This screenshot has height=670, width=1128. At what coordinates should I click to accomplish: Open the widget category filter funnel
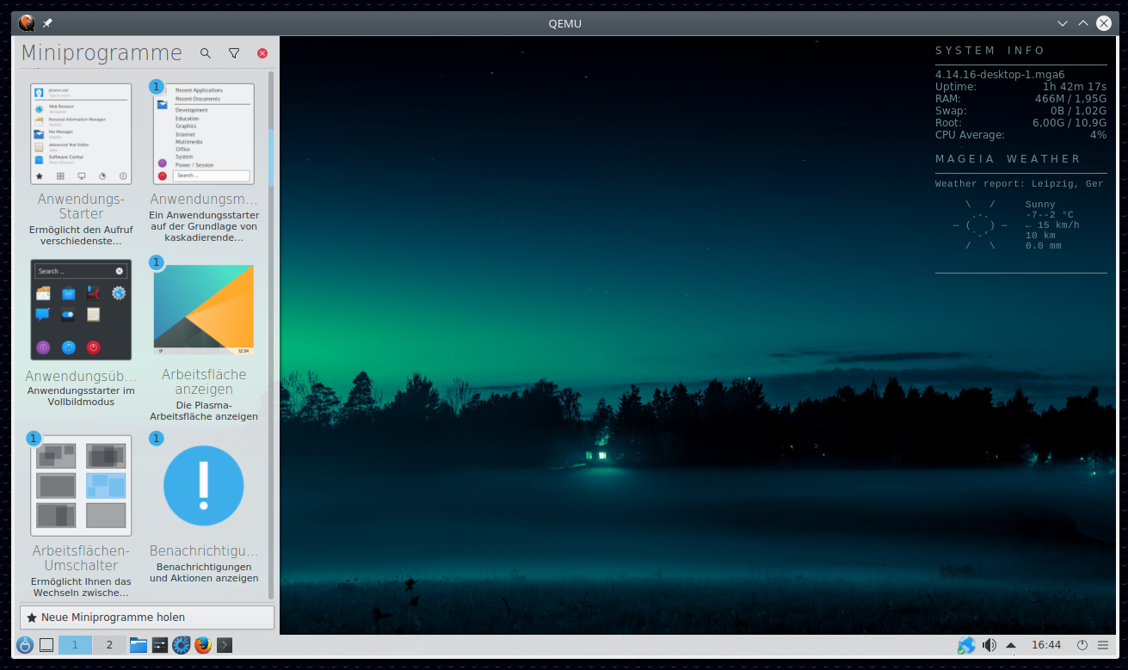click(x=234, y=53)
